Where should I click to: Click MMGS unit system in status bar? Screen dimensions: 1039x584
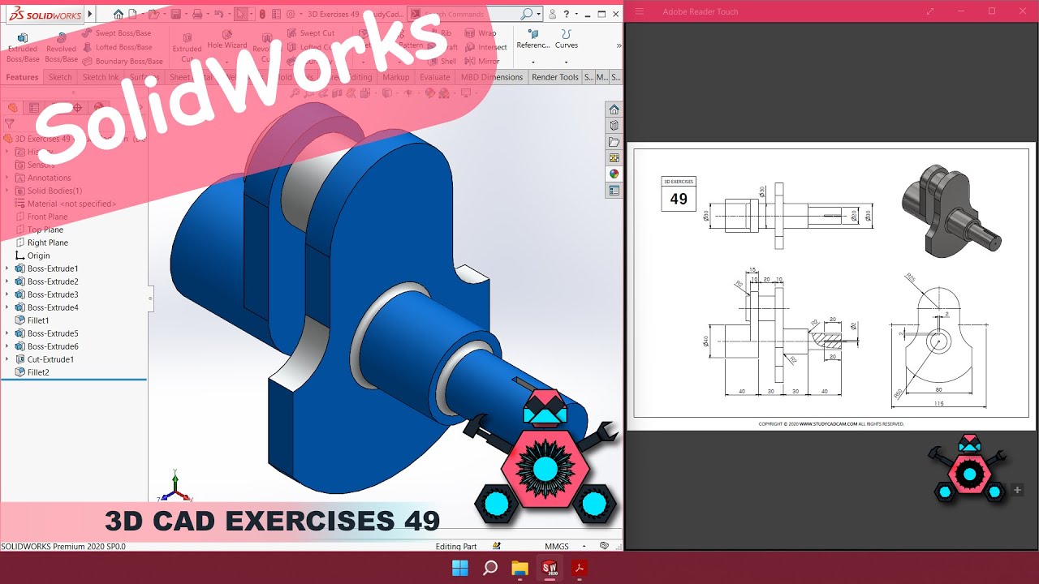(x=556, y=547)
